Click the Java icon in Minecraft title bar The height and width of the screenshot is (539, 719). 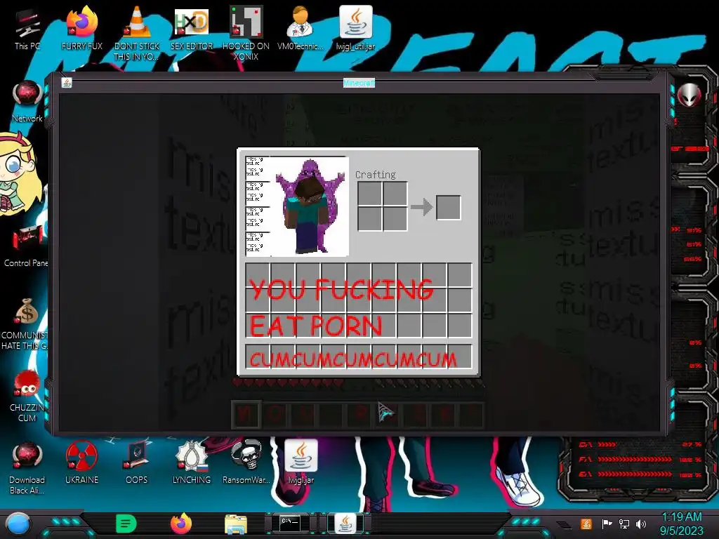click(x=67, y=83)
